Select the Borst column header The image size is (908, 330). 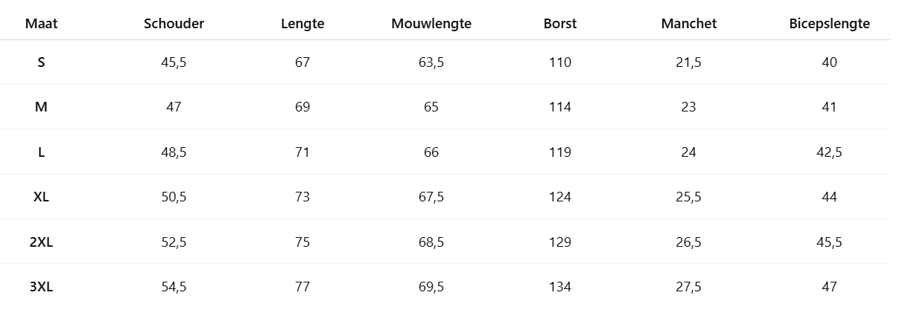[560, 24]
